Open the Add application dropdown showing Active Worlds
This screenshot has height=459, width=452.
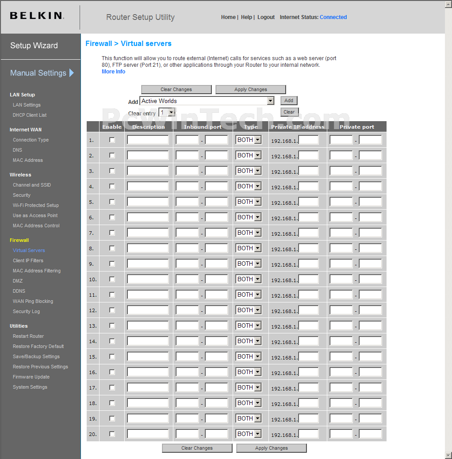pos(207,101)
